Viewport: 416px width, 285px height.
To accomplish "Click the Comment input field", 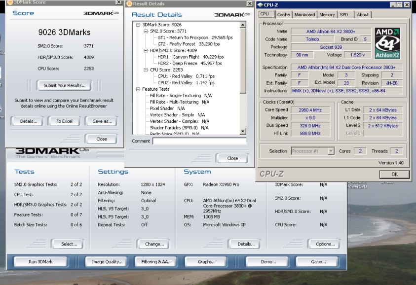I will point(199,141).
